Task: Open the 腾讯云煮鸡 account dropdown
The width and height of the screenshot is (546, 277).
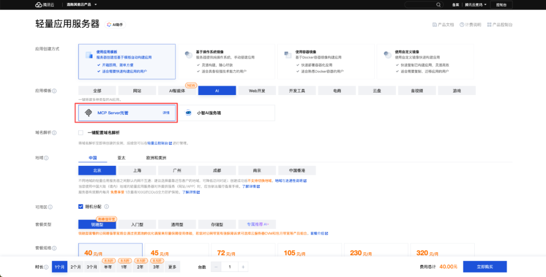Action: pyautogui.click(x=475, y=5)
